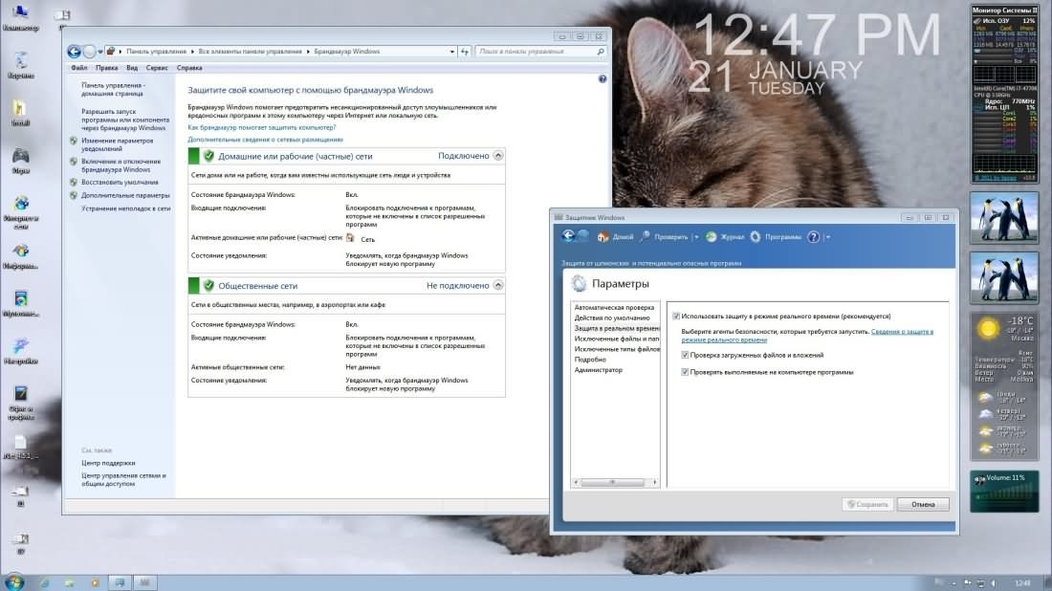Click the help question mark in Защитник Windows
Image resolution: width=1052 pixels, height=591 pixels.
[813, 237]
